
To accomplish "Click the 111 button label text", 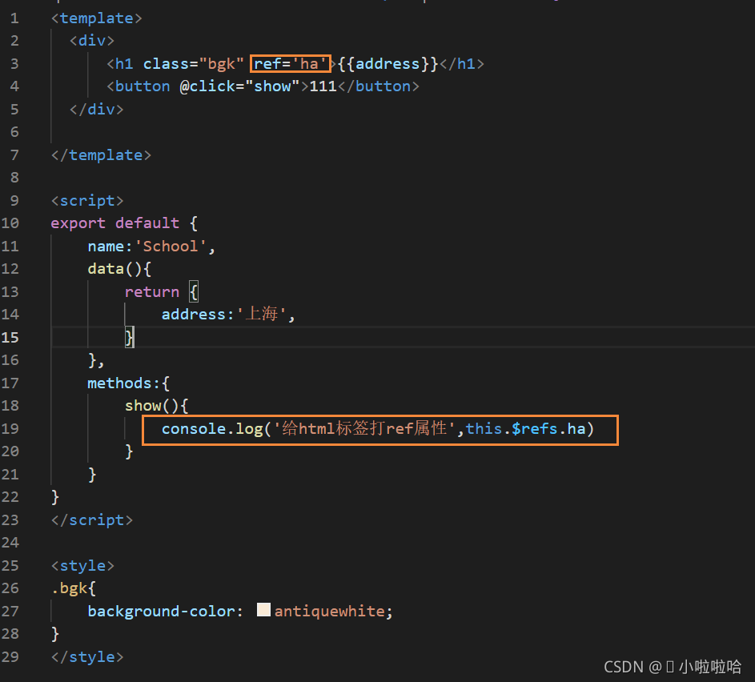I will point(323,86).
